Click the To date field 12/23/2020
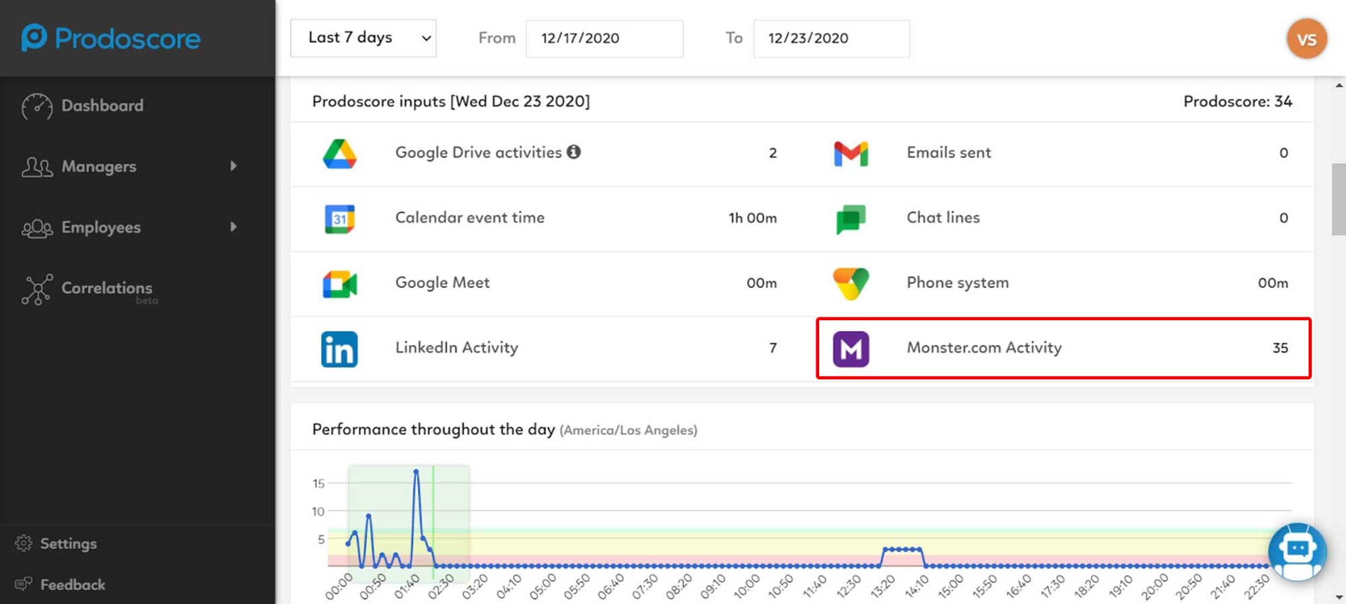The height and width of the screenshot is (604, 1346). click(831, 38)
